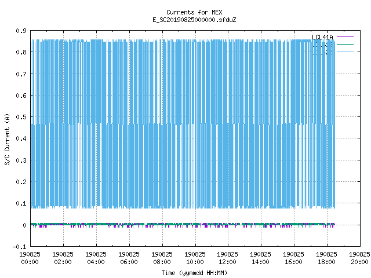Image resolution: width=371 pixels, height=278 pixels.
Task: Click the y-axis tick value 0.1
Action: click(21, 203)
